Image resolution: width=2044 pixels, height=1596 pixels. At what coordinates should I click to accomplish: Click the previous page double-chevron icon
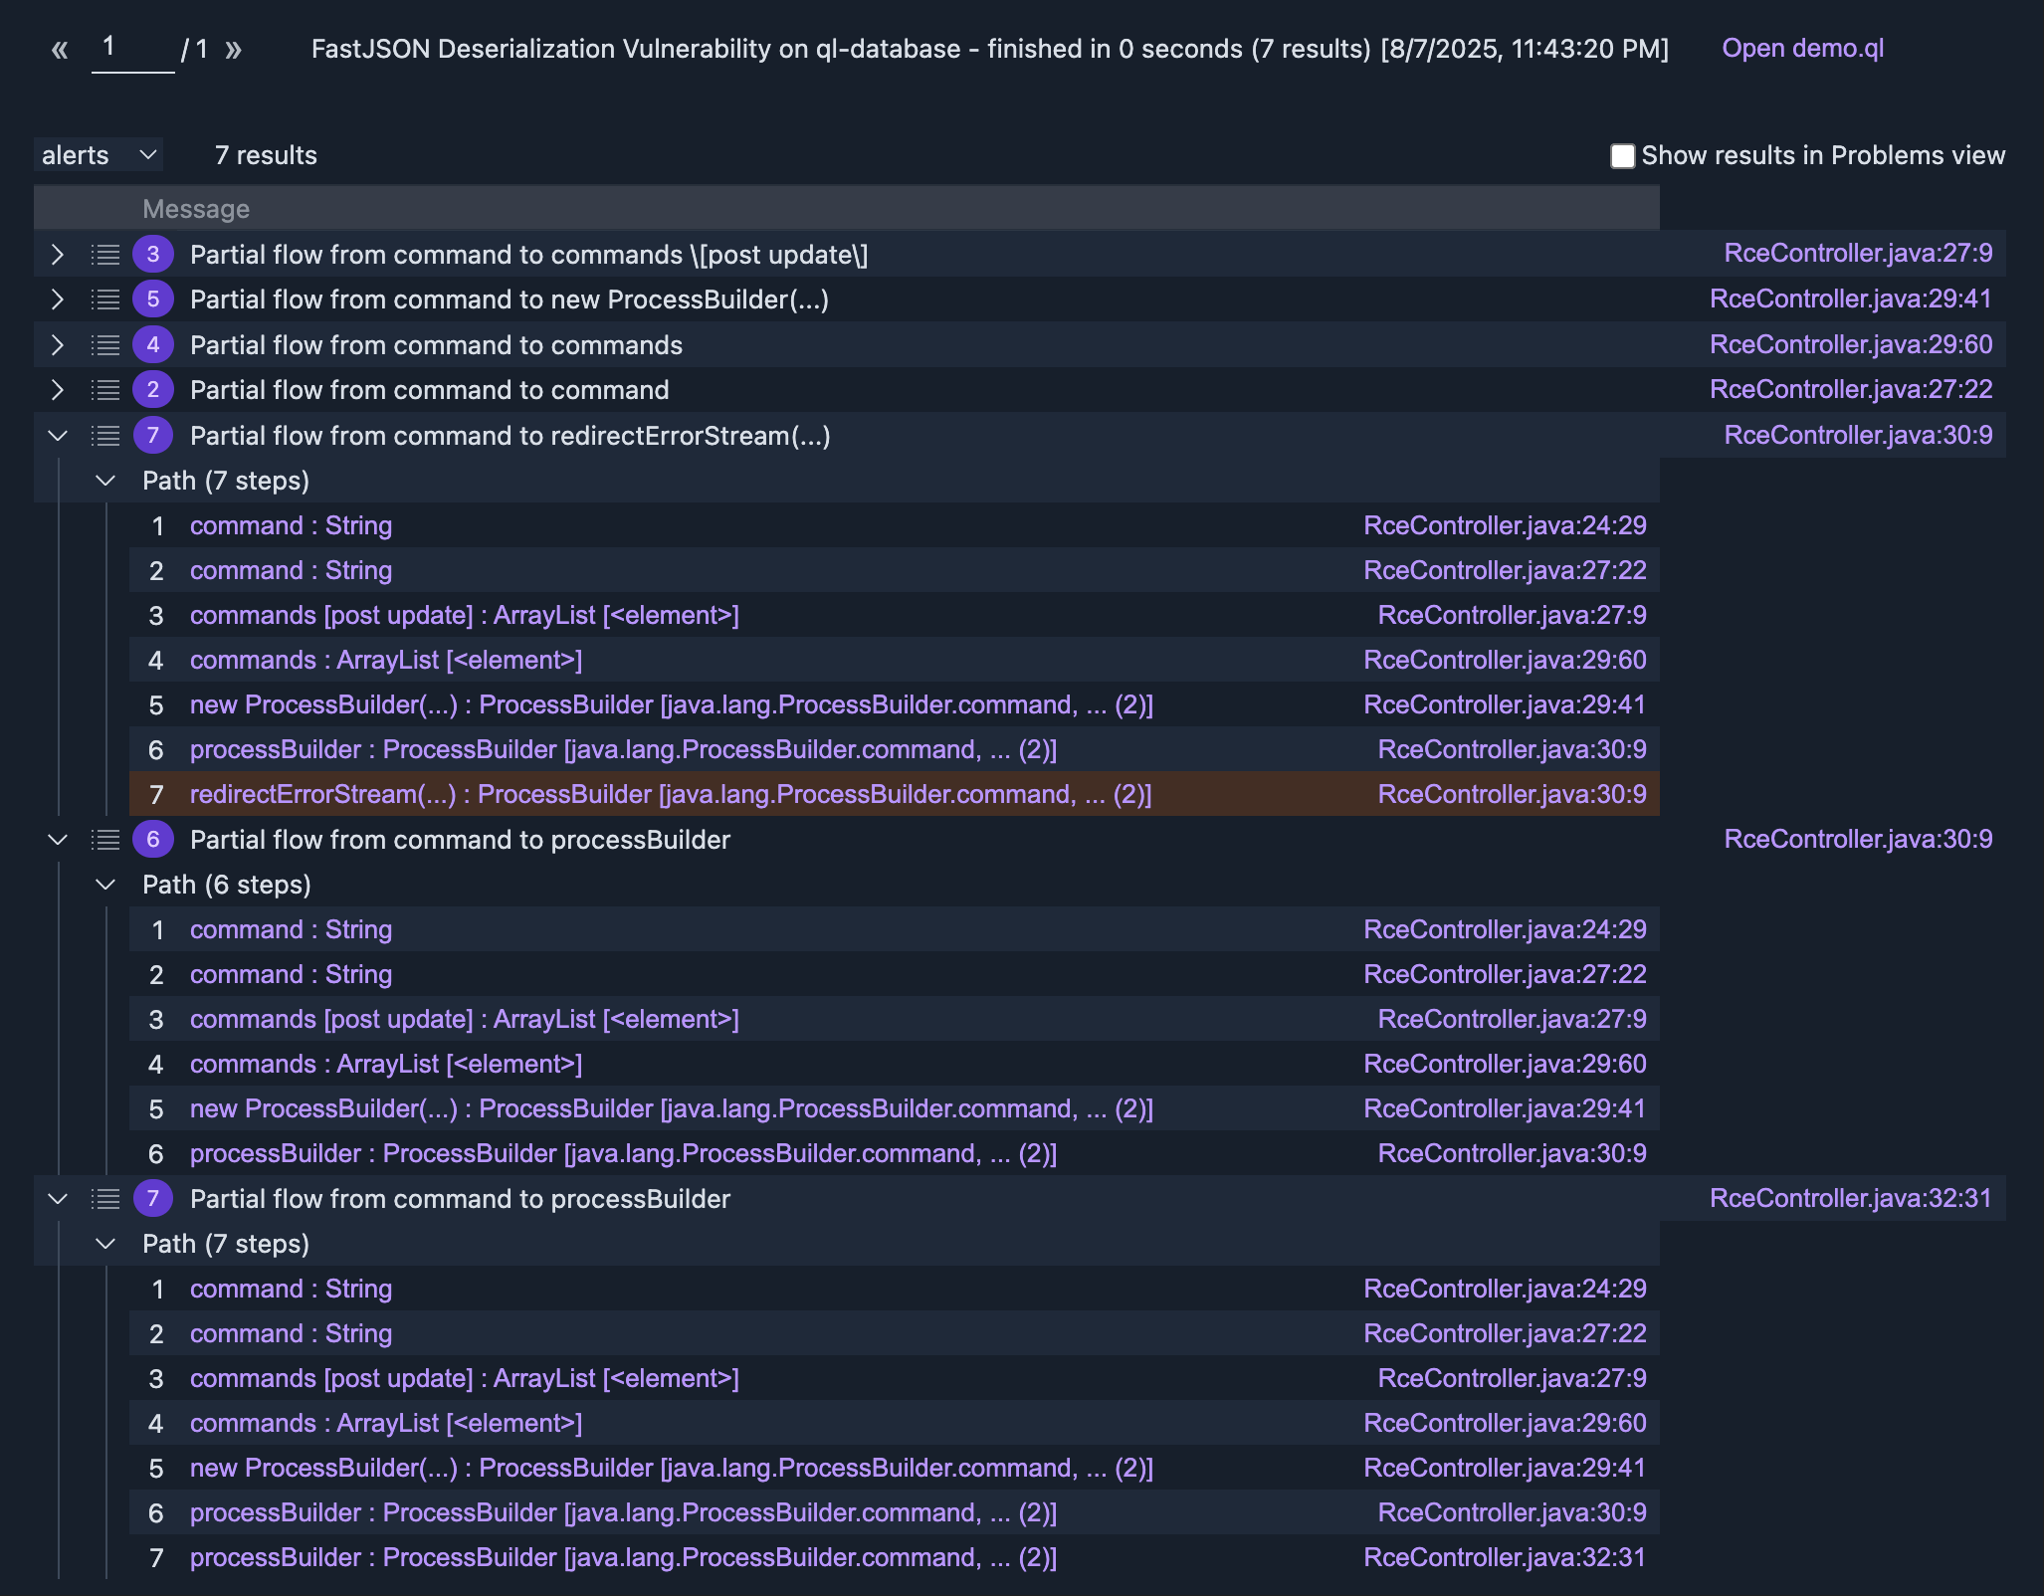point(60,50)
